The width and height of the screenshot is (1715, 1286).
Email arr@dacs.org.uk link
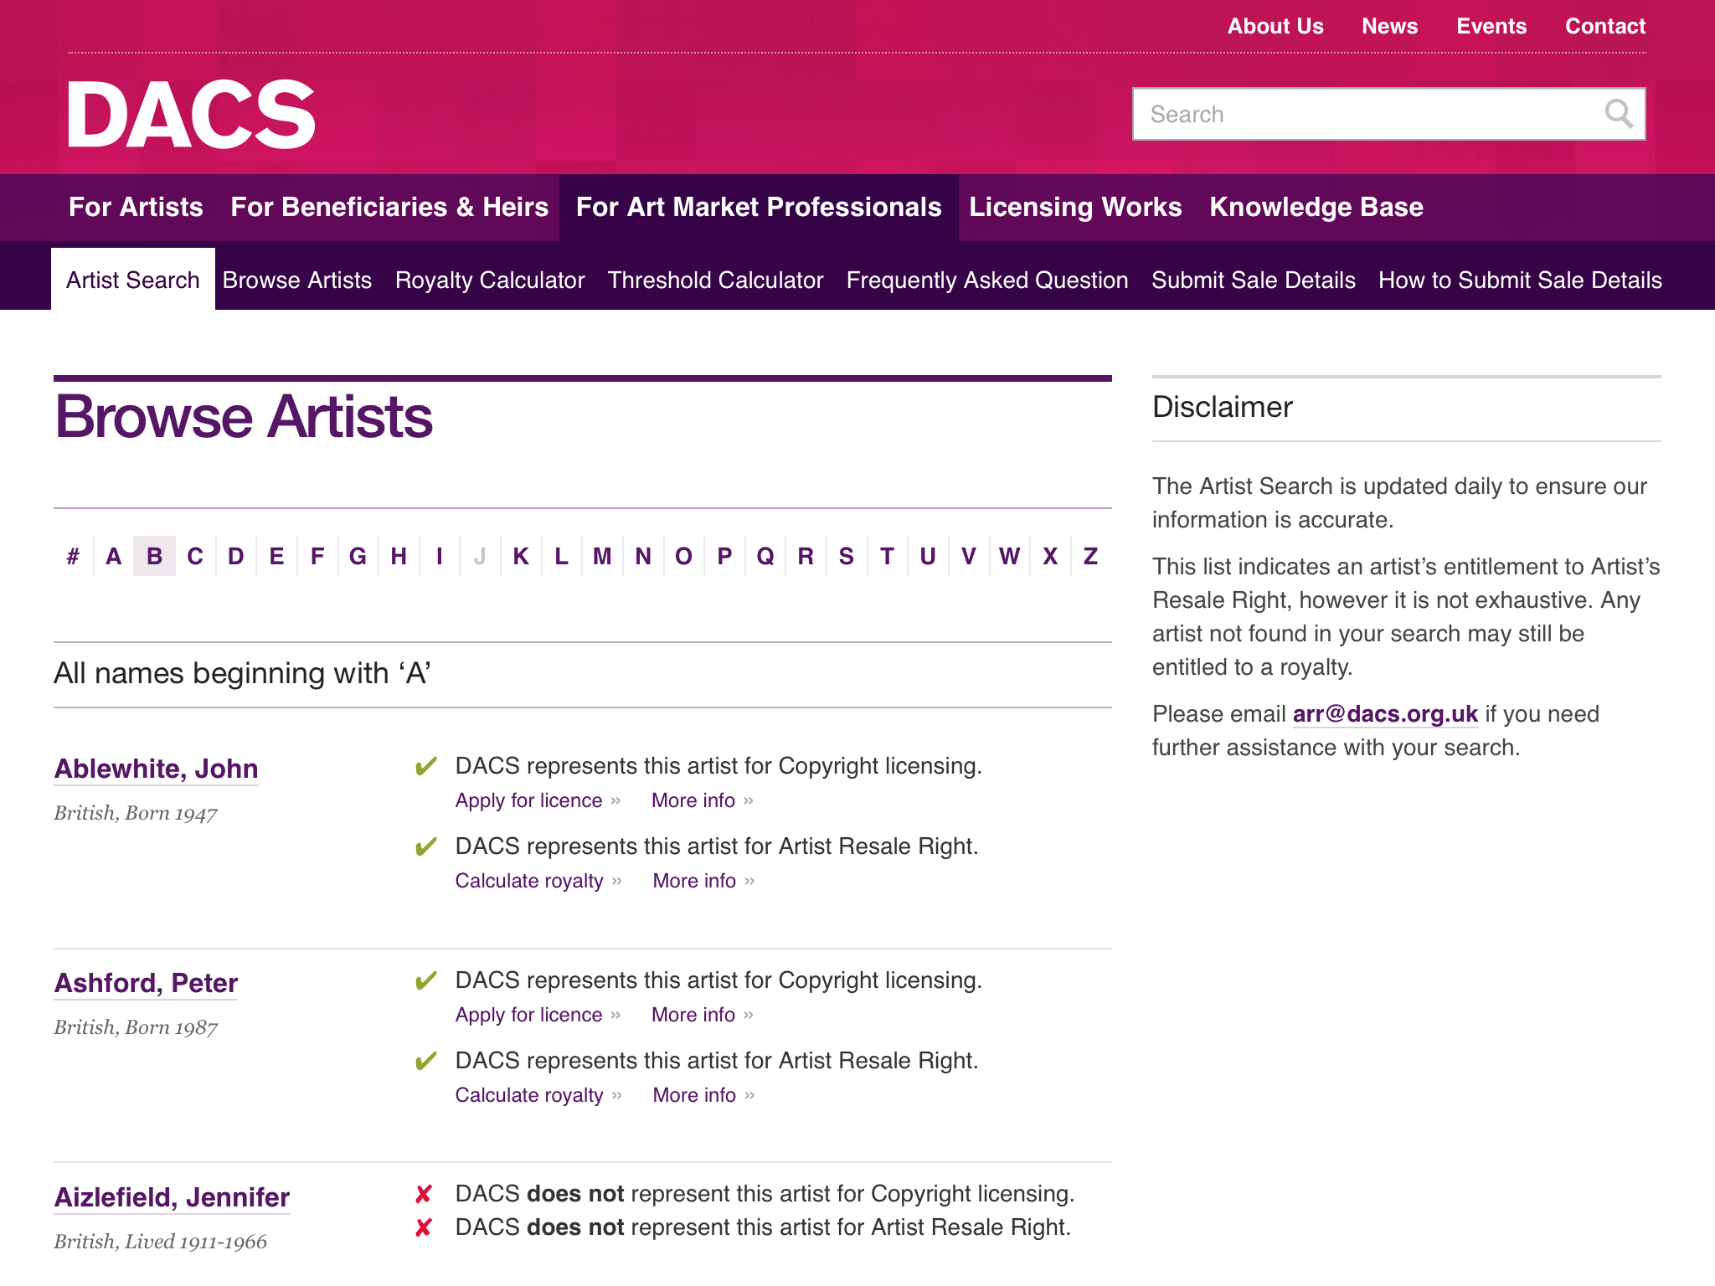pyautogui.click(x=1385, y=714)
